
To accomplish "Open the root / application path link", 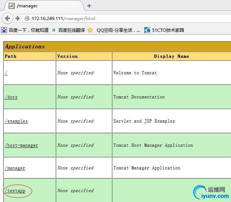I will tap(6, 73).
